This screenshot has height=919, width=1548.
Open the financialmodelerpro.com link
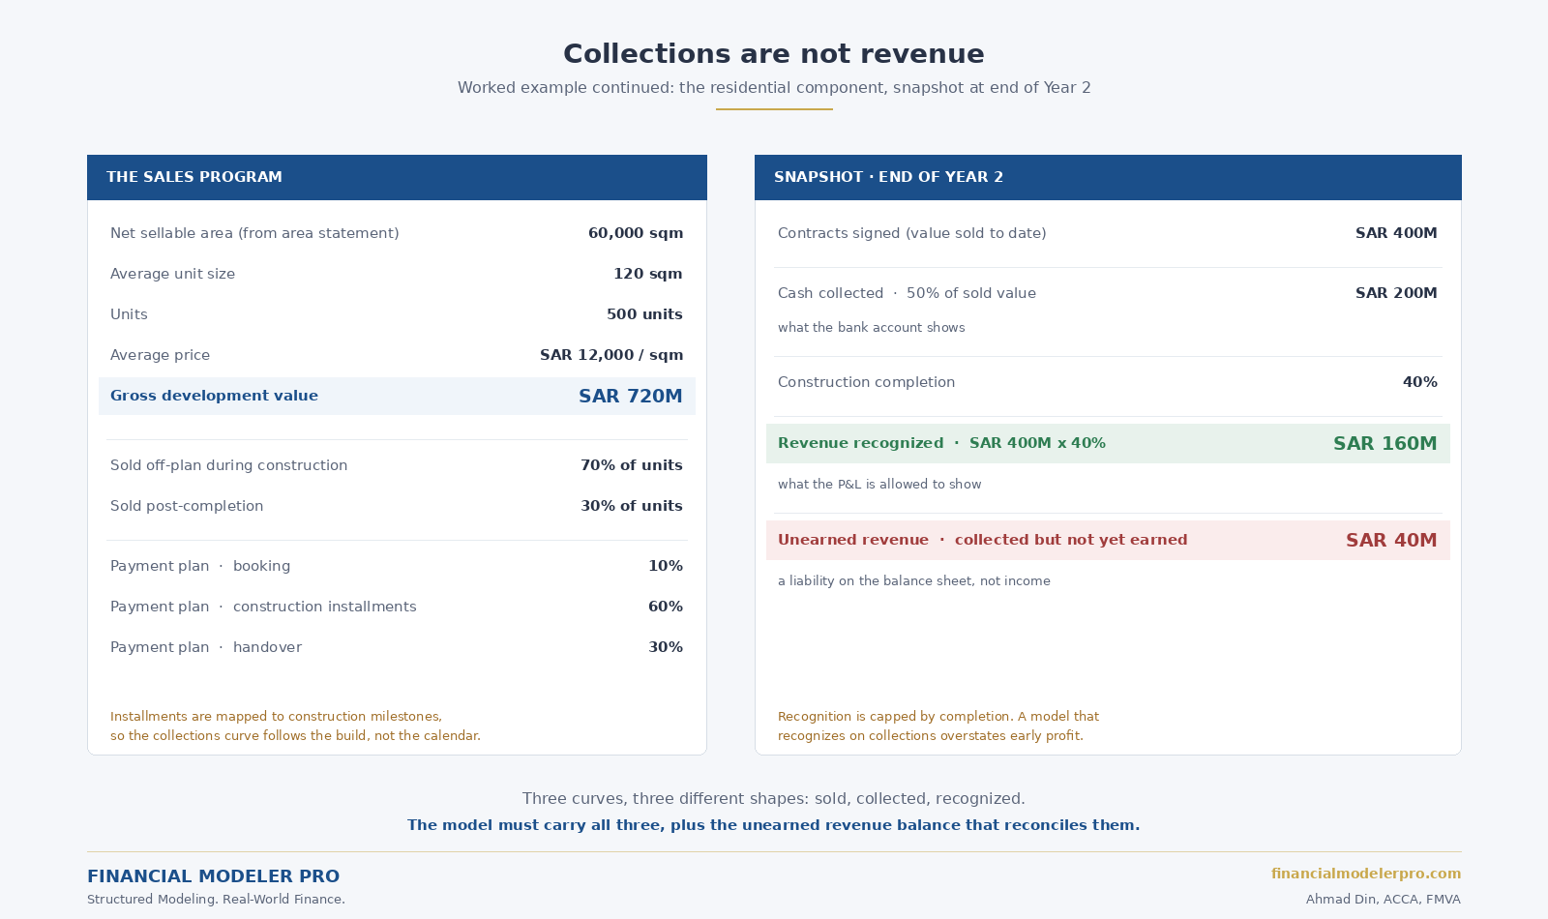pos(1365,874)
